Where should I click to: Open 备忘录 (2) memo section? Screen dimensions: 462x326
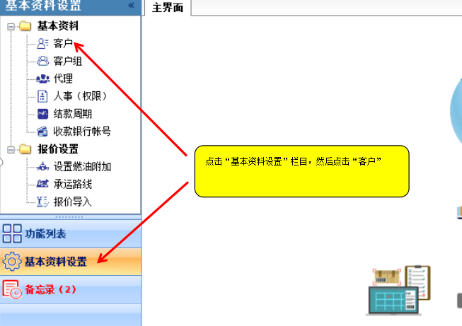(50, 289)
